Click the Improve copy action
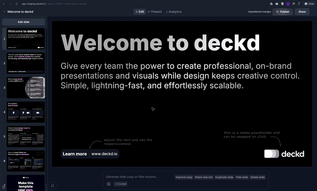Screen dimensions: 317x191 point(184,177)
